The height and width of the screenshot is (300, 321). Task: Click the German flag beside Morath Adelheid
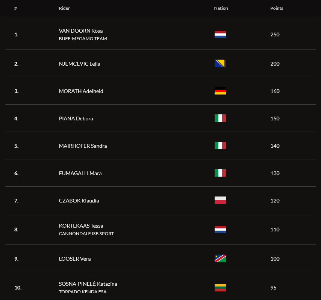[x=220, y=91]
